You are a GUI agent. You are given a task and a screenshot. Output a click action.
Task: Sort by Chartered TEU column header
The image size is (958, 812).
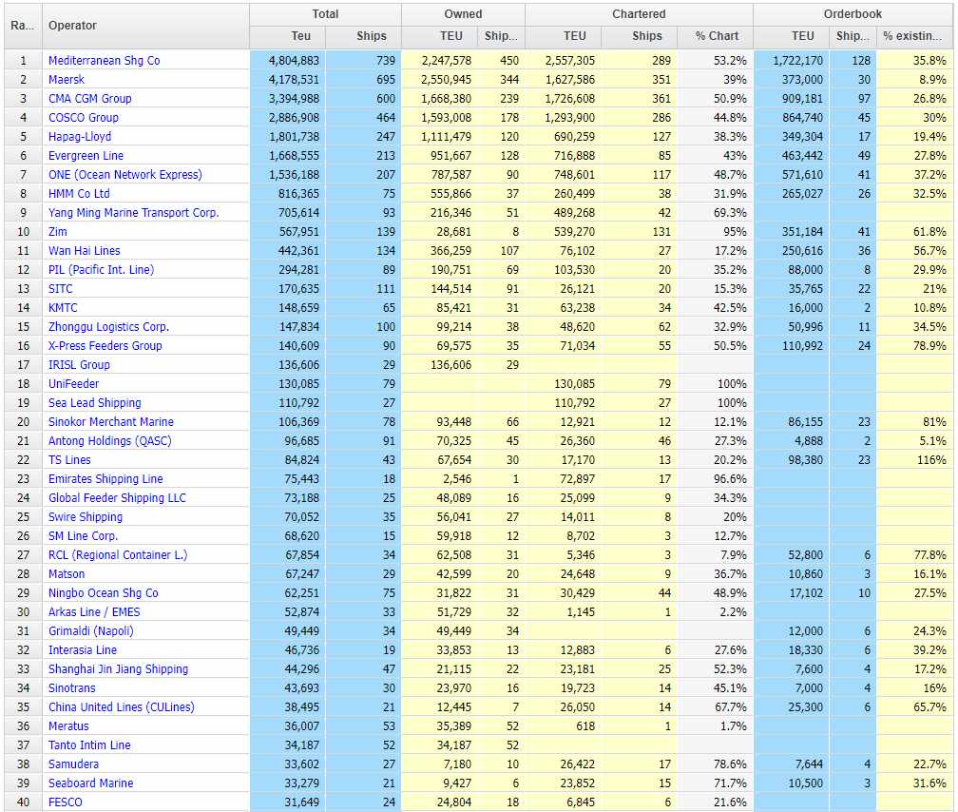tap(563, 36)
